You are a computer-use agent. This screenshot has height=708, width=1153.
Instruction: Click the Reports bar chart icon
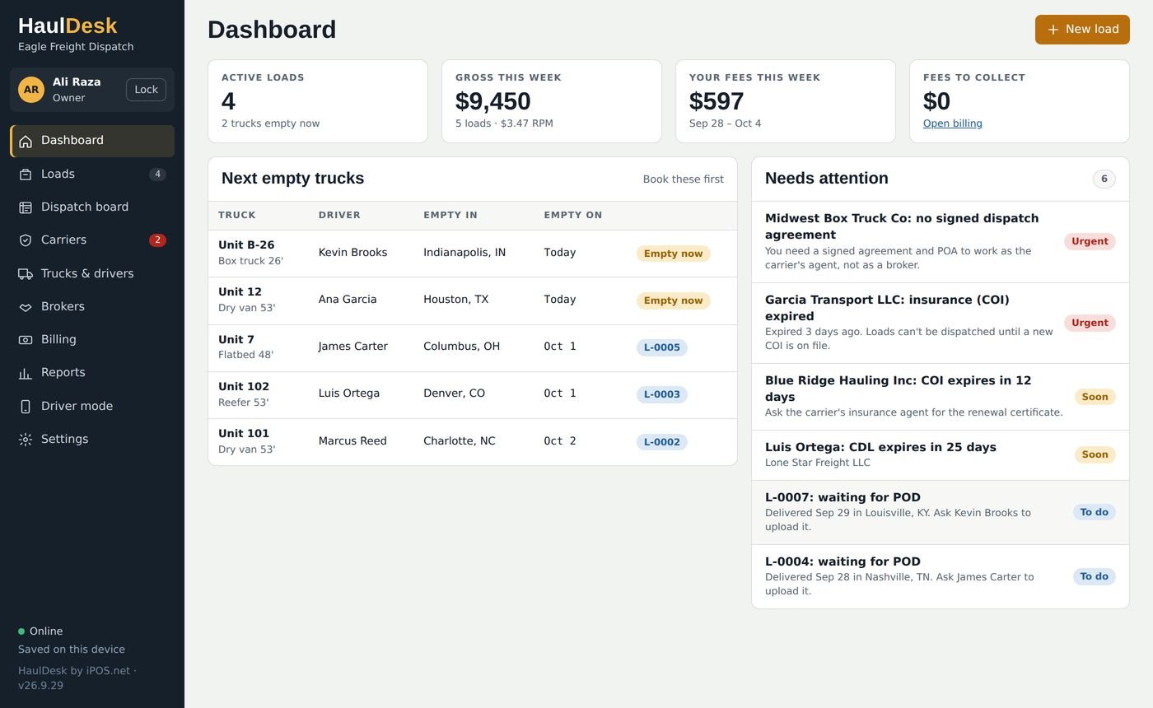26,373
